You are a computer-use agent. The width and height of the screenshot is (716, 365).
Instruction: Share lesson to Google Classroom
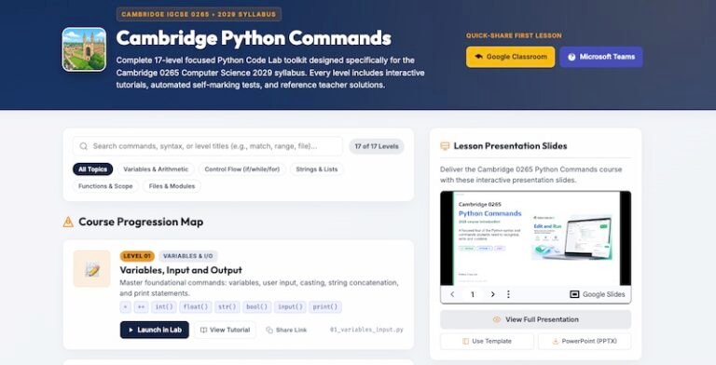click(x=511, y=57)
